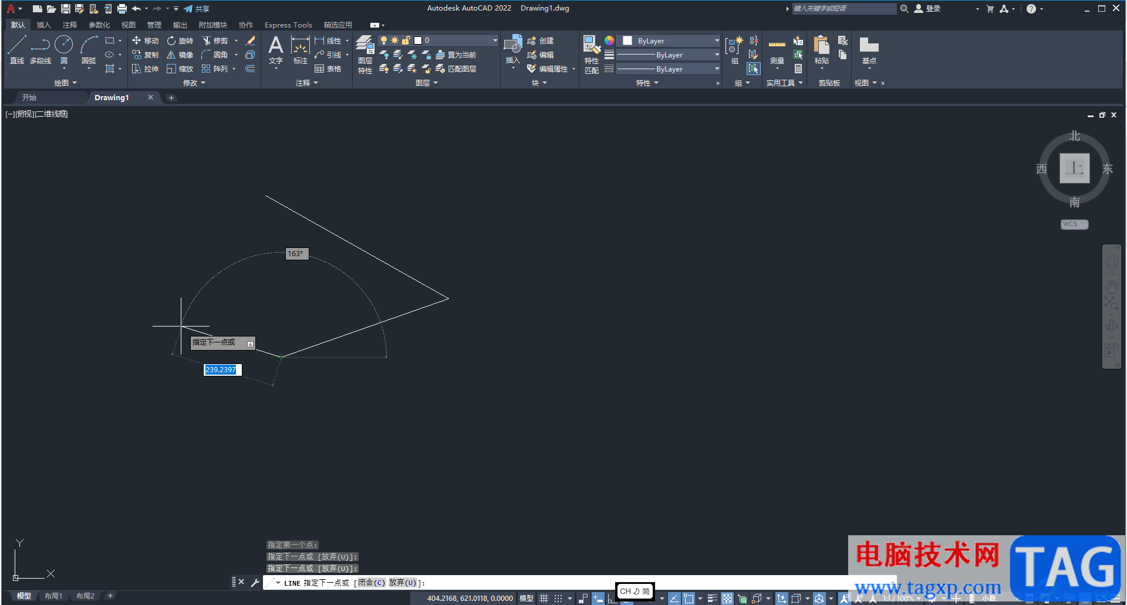Open the Layer Properties manager
This screenshot has height=605, width=1127.
(364, 46)
